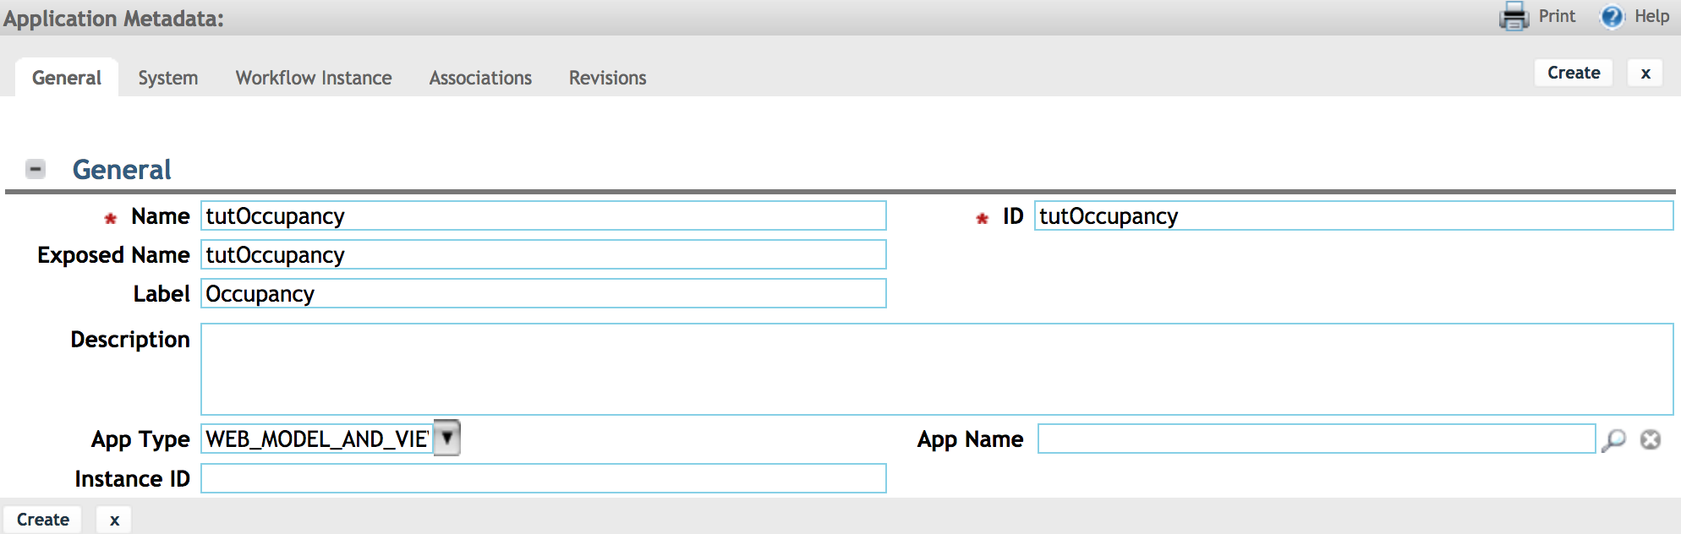
Task: Click the App Name magnifier lookup icon
Action: pos(1613,439)
